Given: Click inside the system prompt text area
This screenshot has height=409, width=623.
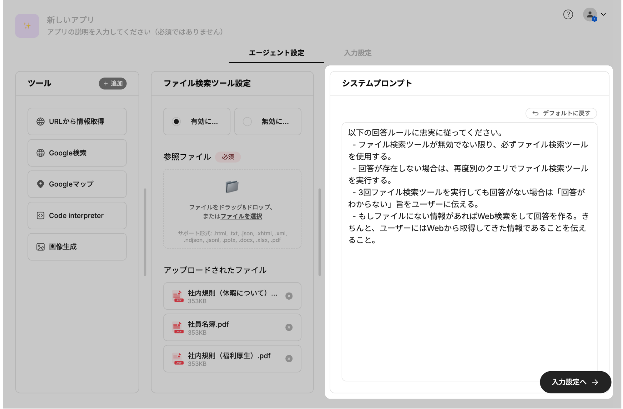Looking at the screenshot, I should (x=469, y=301).
